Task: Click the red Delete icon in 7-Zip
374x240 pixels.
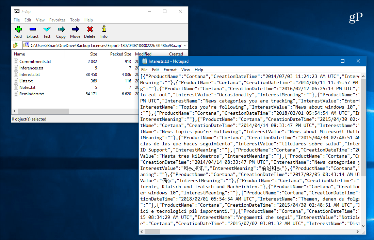Action: tap(90, 29)
